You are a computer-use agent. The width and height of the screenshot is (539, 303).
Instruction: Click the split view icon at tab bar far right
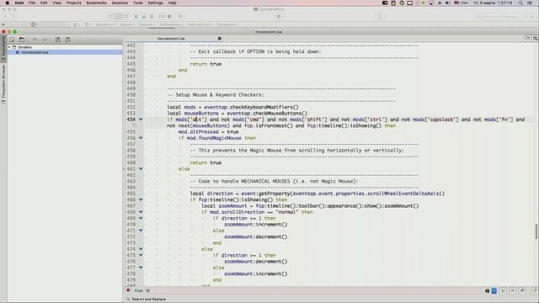[x=536, y=39]
